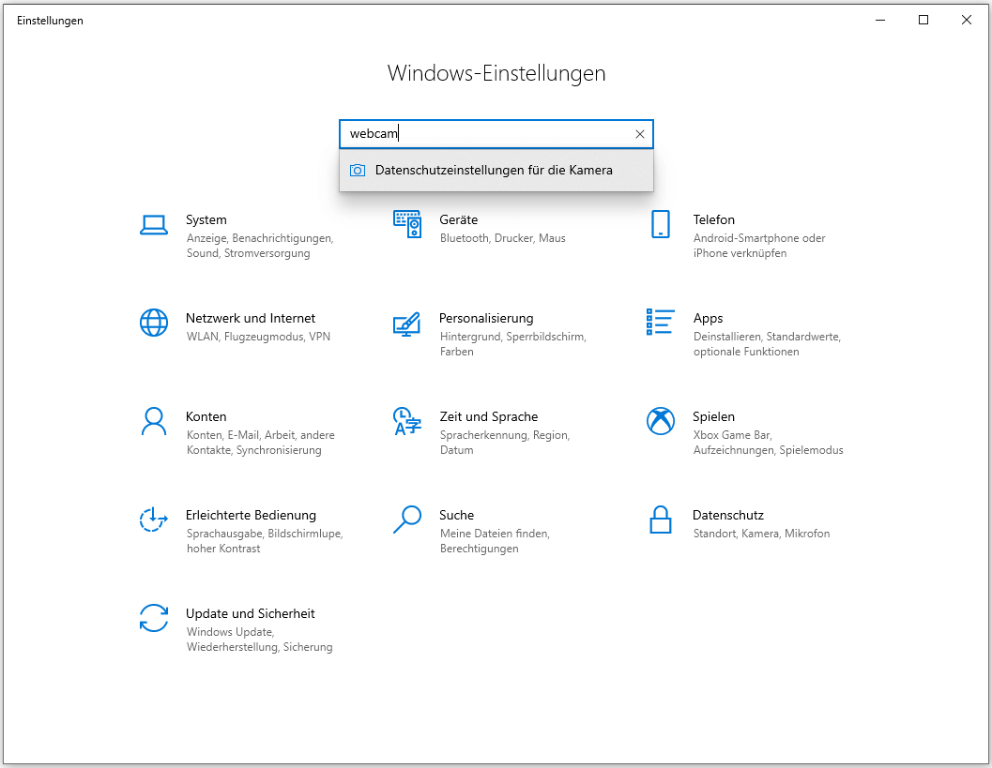Screen dimensions: 992x768
Task: Clear the search box with the X
Action: click(640, 134)
